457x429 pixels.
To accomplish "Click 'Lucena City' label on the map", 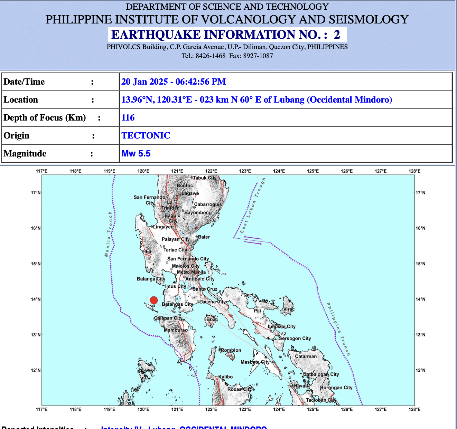I will click(213, 302).
